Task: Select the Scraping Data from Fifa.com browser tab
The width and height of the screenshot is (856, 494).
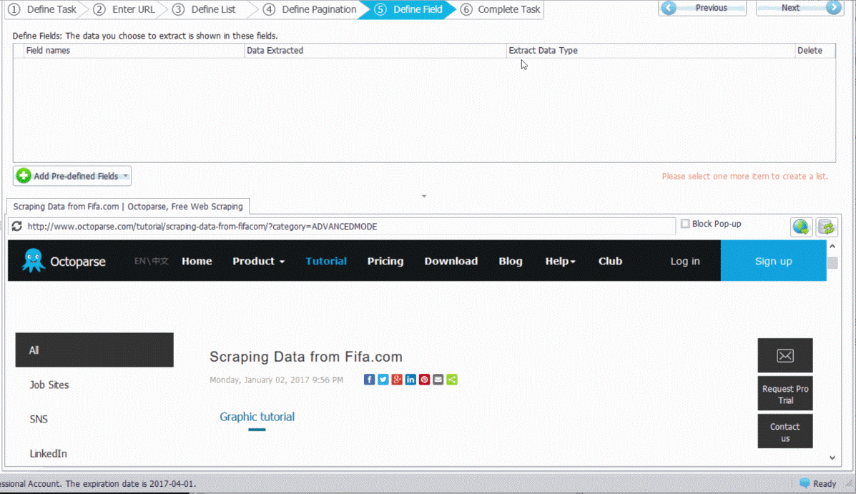Action: click(128, 207)
